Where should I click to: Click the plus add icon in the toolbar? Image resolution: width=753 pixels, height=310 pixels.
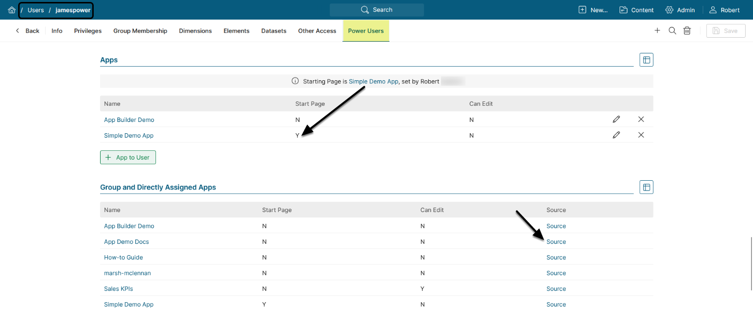[x=657, y=31]
